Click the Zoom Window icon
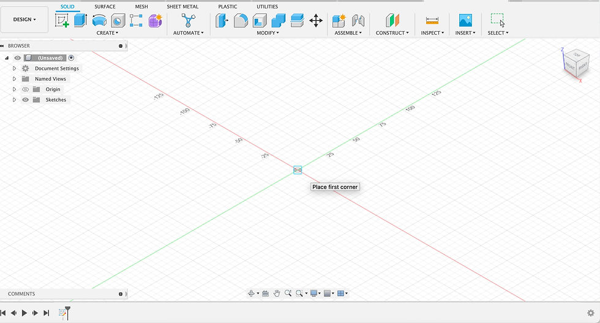The height and width of the screenshot is (323, 600). 299,293
